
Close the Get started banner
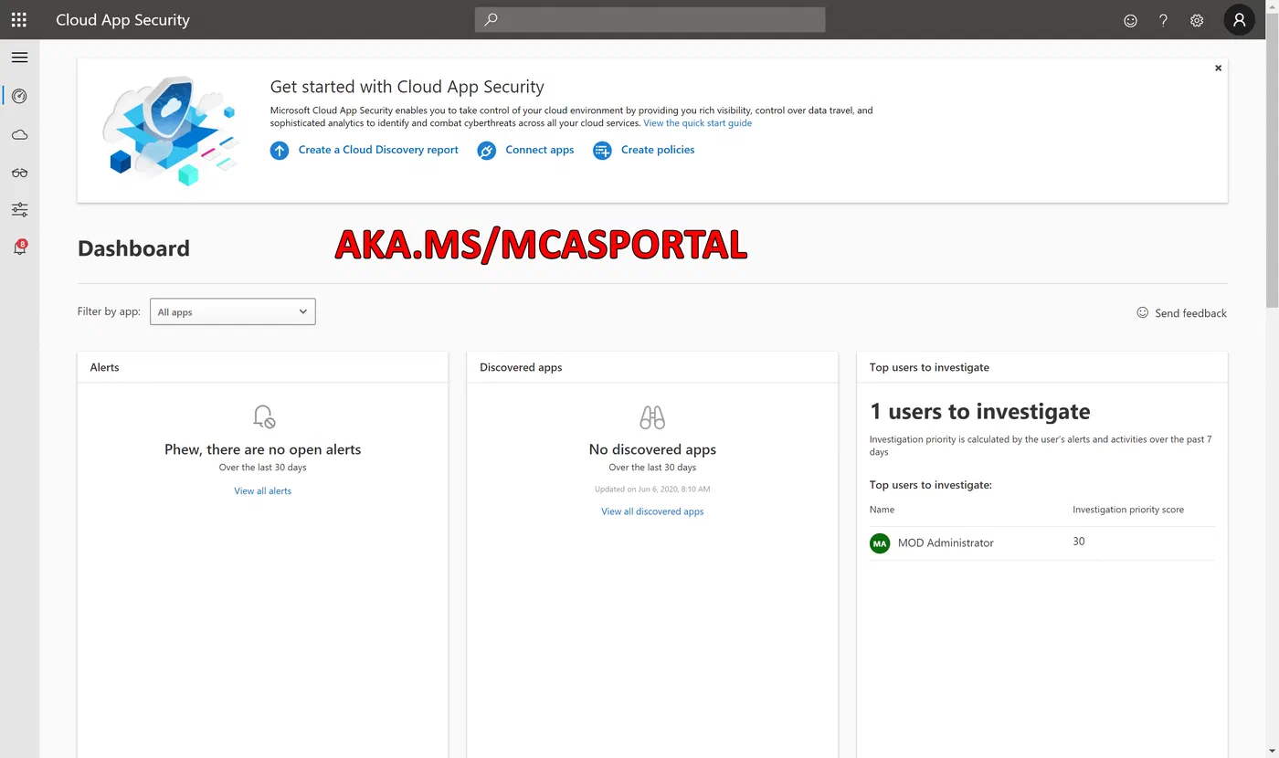coord(1218,68)
